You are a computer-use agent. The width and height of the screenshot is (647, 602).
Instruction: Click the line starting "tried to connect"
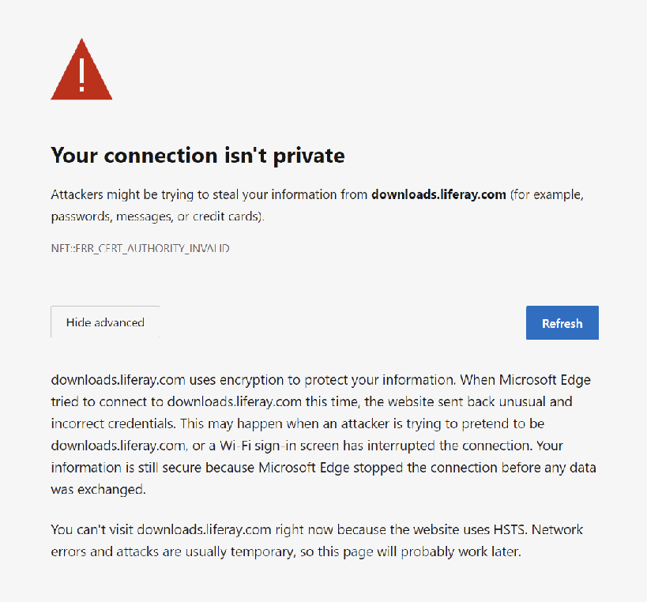coord(311,402)
